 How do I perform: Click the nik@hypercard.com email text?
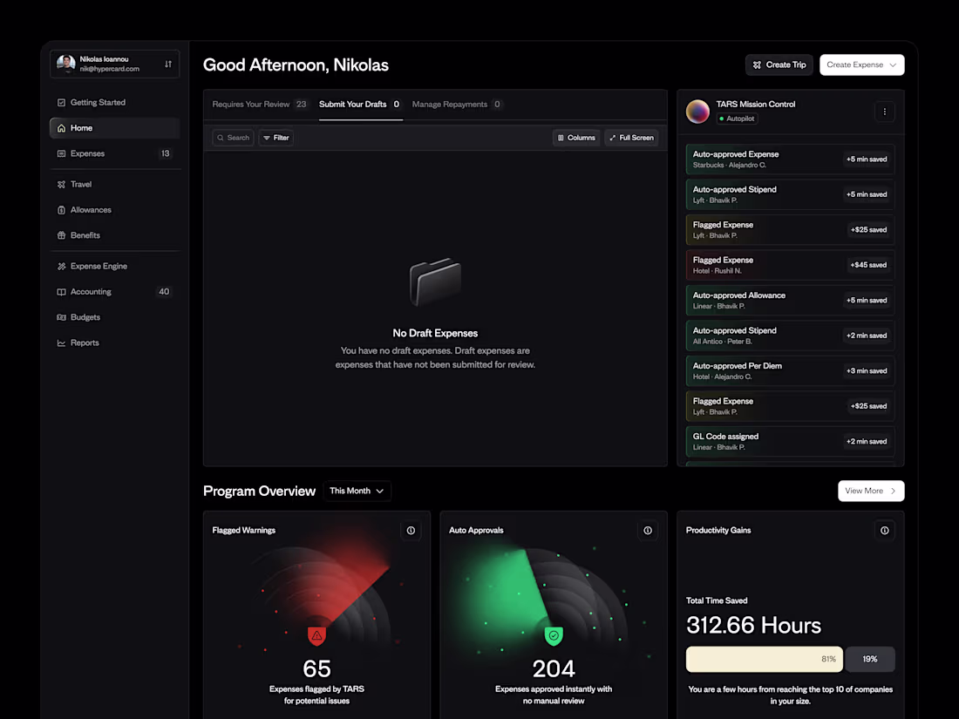(110, 69)
